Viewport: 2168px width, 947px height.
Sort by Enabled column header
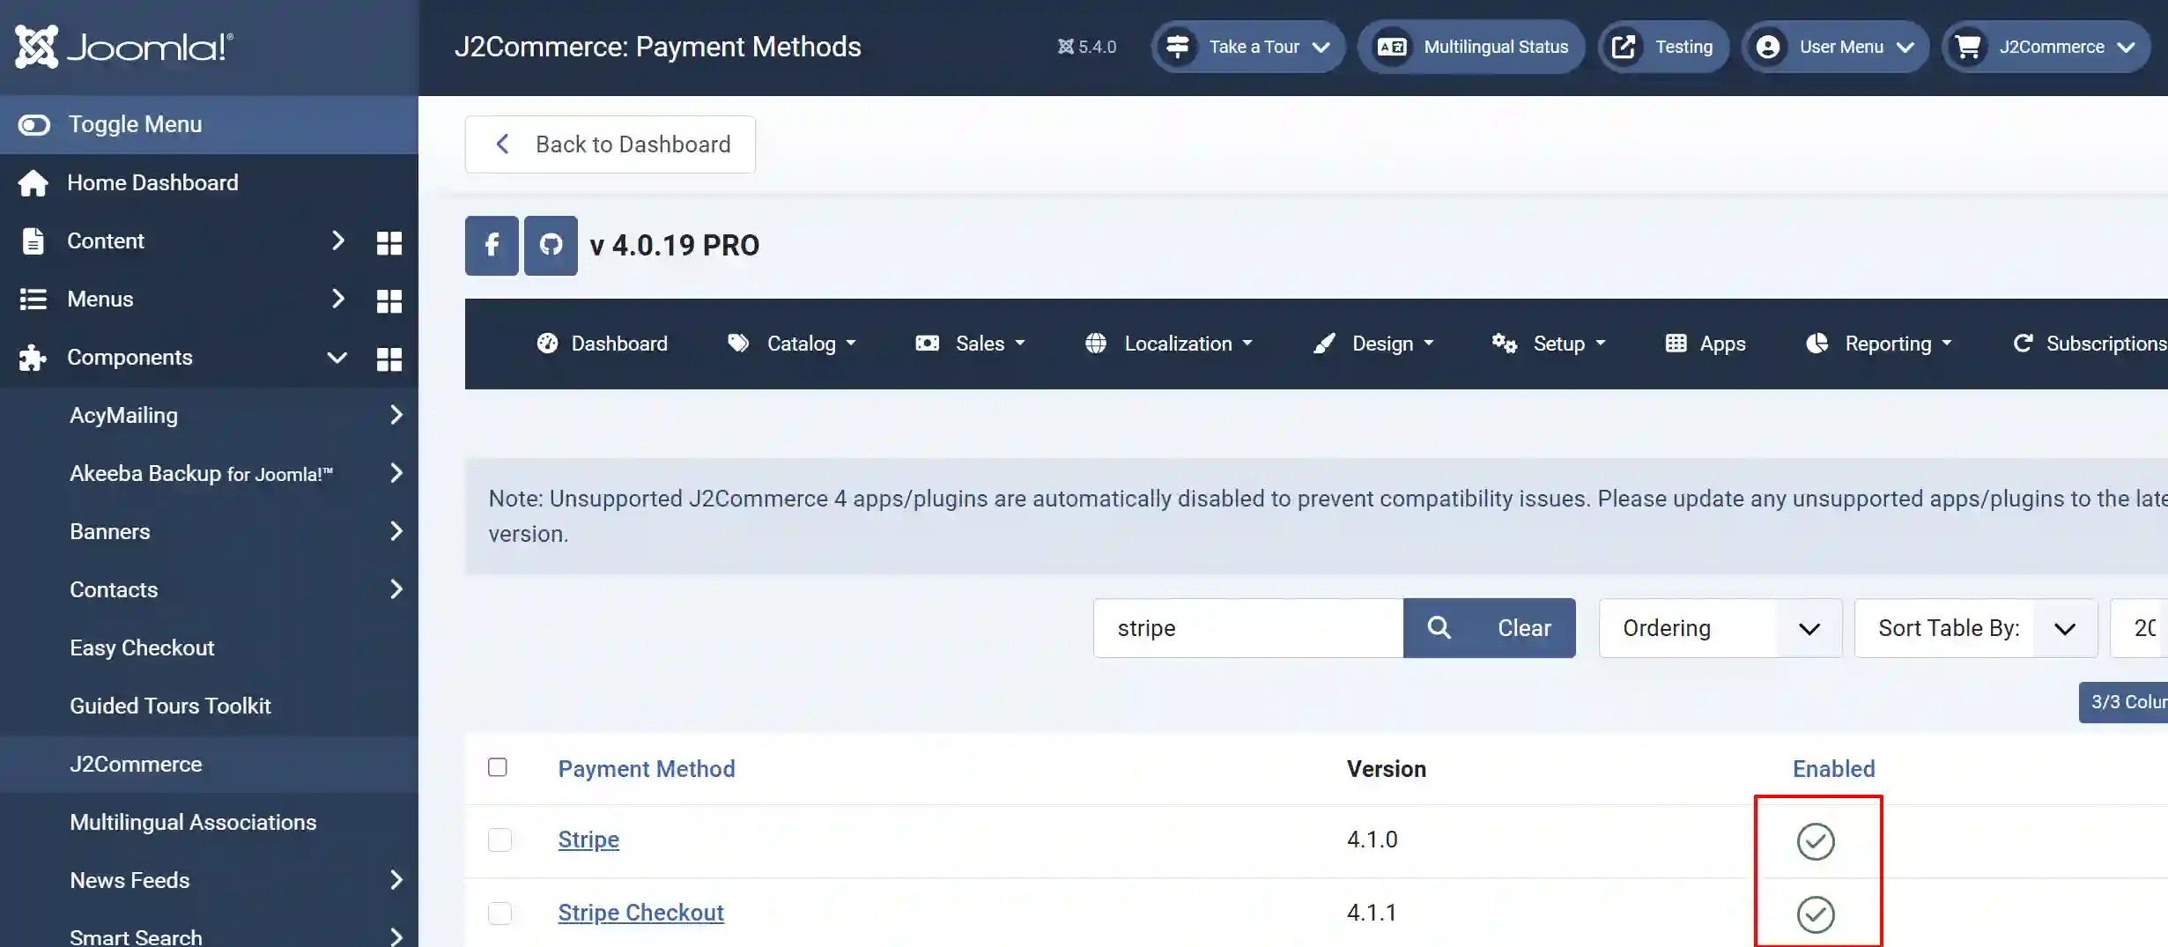coord(1833,769)
